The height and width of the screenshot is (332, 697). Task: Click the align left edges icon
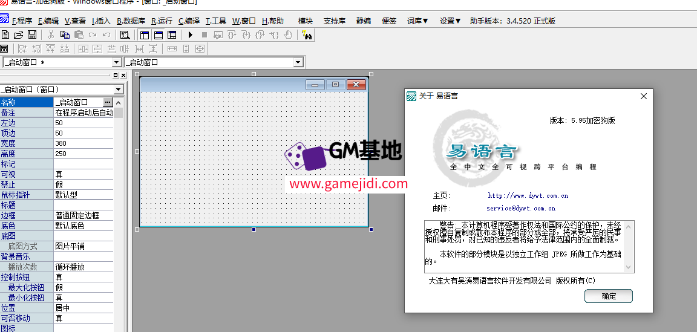tap(22, 48)
